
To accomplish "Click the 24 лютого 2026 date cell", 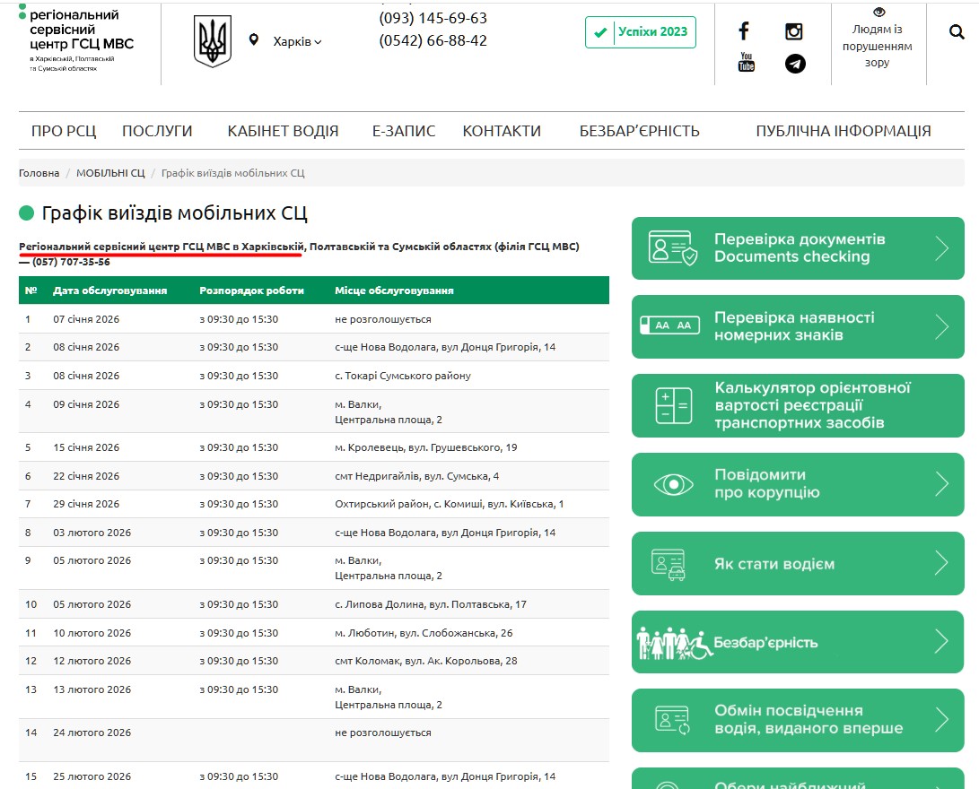I will (x=92, y=733).
